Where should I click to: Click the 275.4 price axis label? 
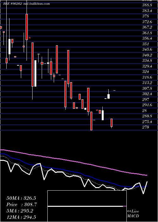coord(147,121)
